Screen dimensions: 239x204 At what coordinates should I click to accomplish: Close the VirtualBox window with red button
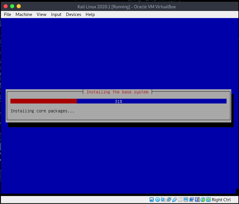(x=6, y=6)
